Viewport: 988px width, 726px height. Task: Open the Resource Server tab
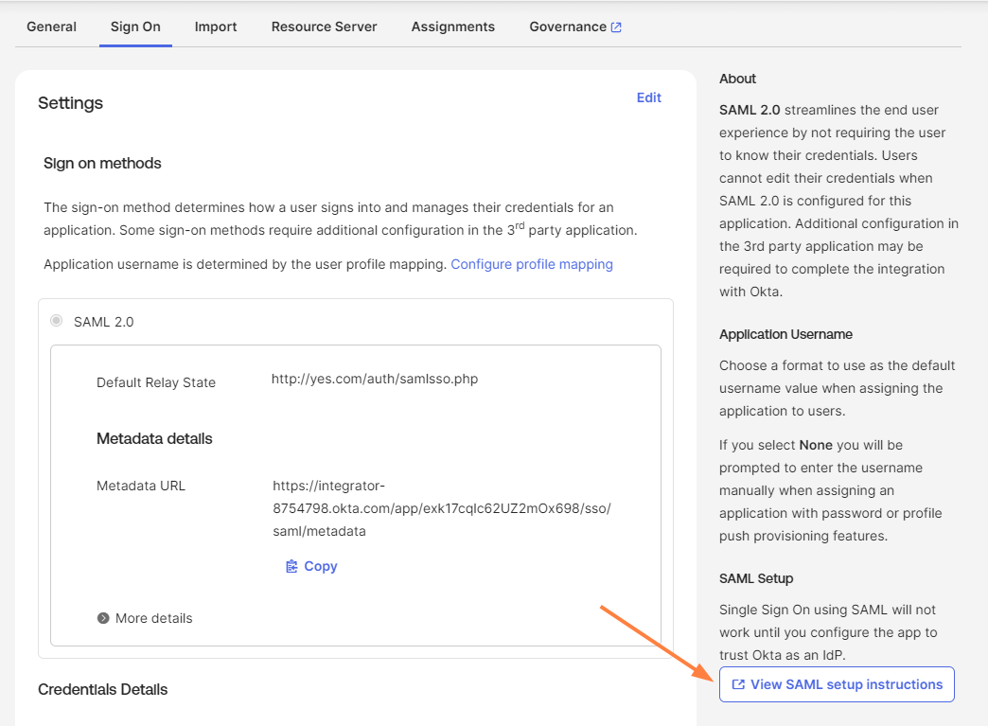tap(324, 27)
